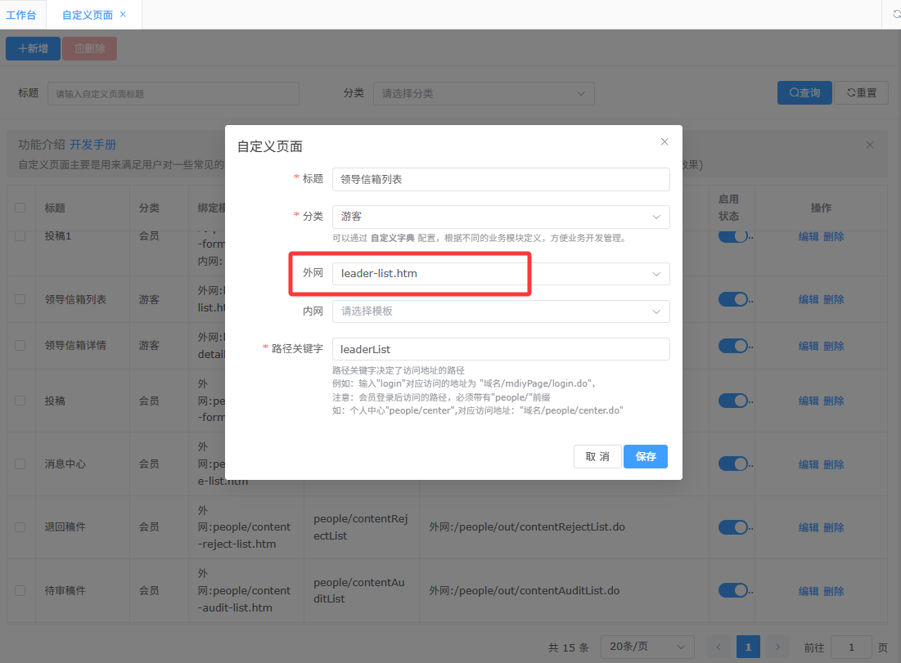
Task: Open the 20条/页 page size selector
Action: [646, 647]
